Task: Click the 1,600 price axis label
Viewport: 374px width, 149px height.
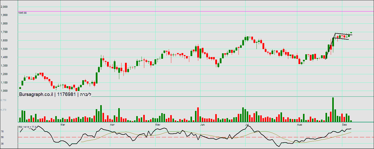Action: [x=4, y=41]
